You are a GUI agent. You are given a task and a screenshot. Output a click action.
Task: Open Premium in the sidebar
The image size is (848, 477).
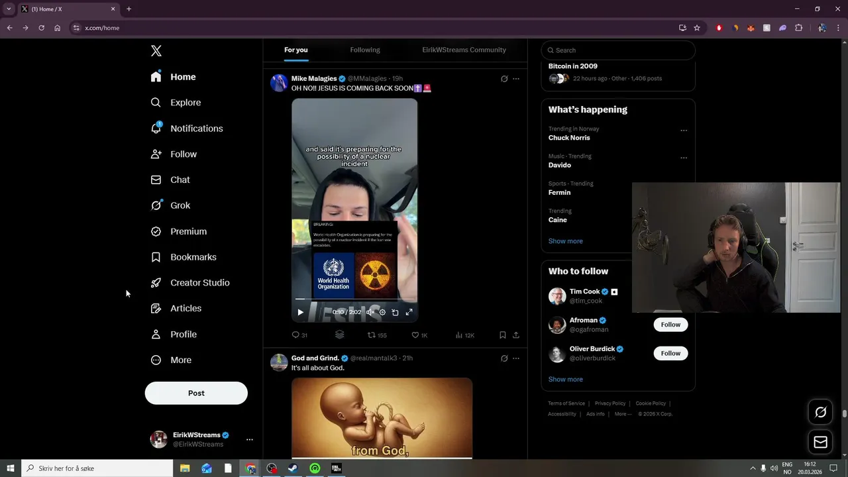[x=179, y=231]
